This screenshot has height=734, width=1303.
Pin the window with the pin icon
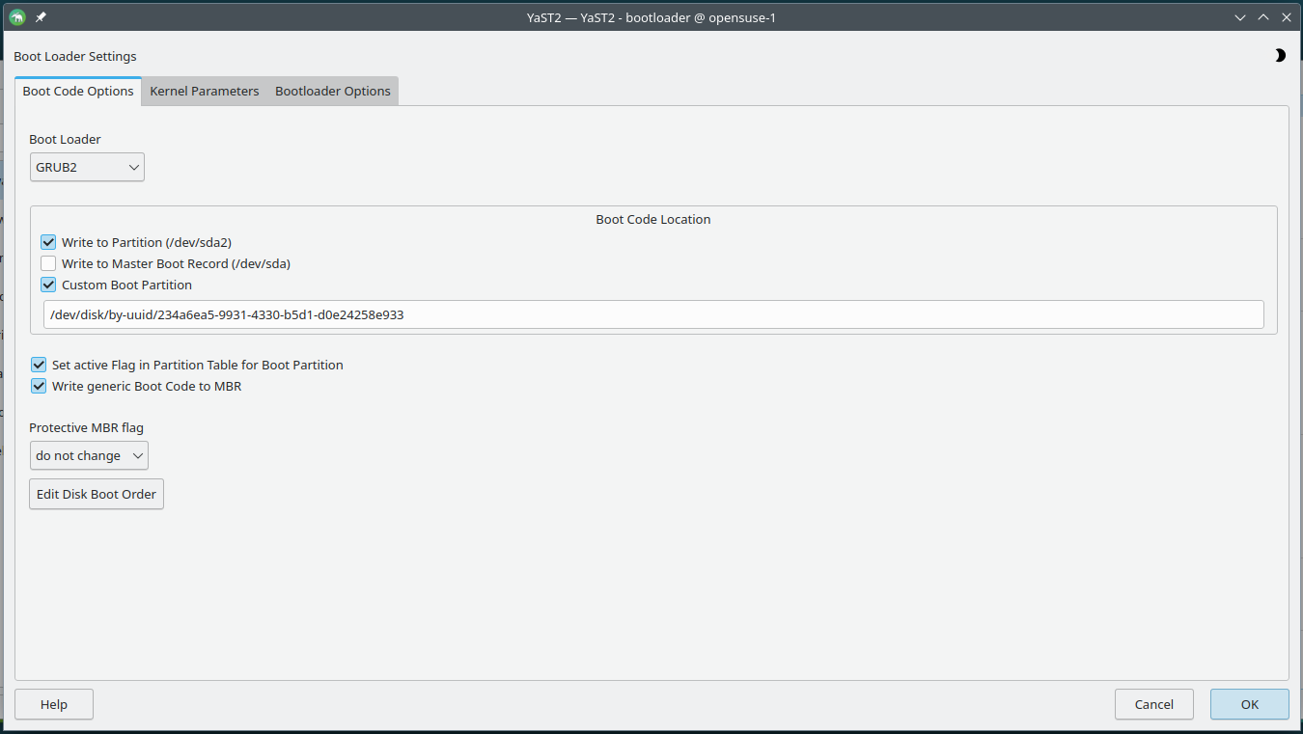point(41,16)
